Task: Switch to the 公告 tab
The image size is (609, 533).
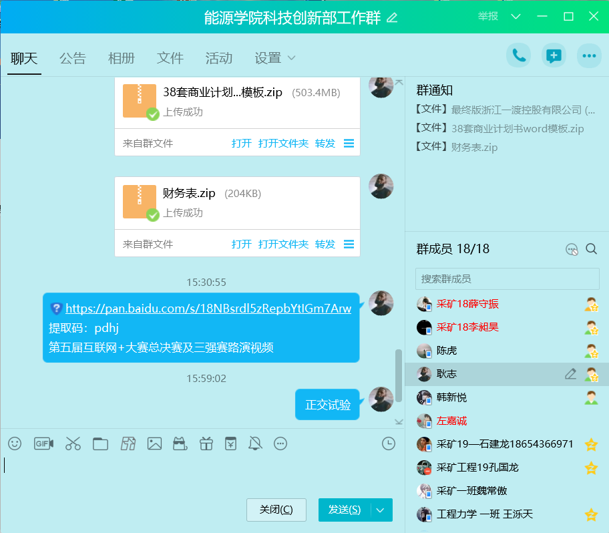Action: 72,58
